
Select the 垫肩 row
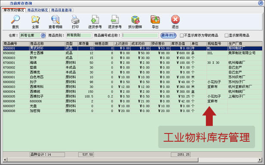(132, 68)
